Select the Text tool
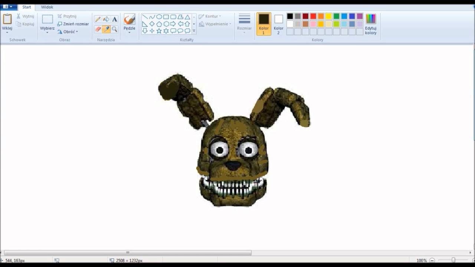 coord(115,19)
